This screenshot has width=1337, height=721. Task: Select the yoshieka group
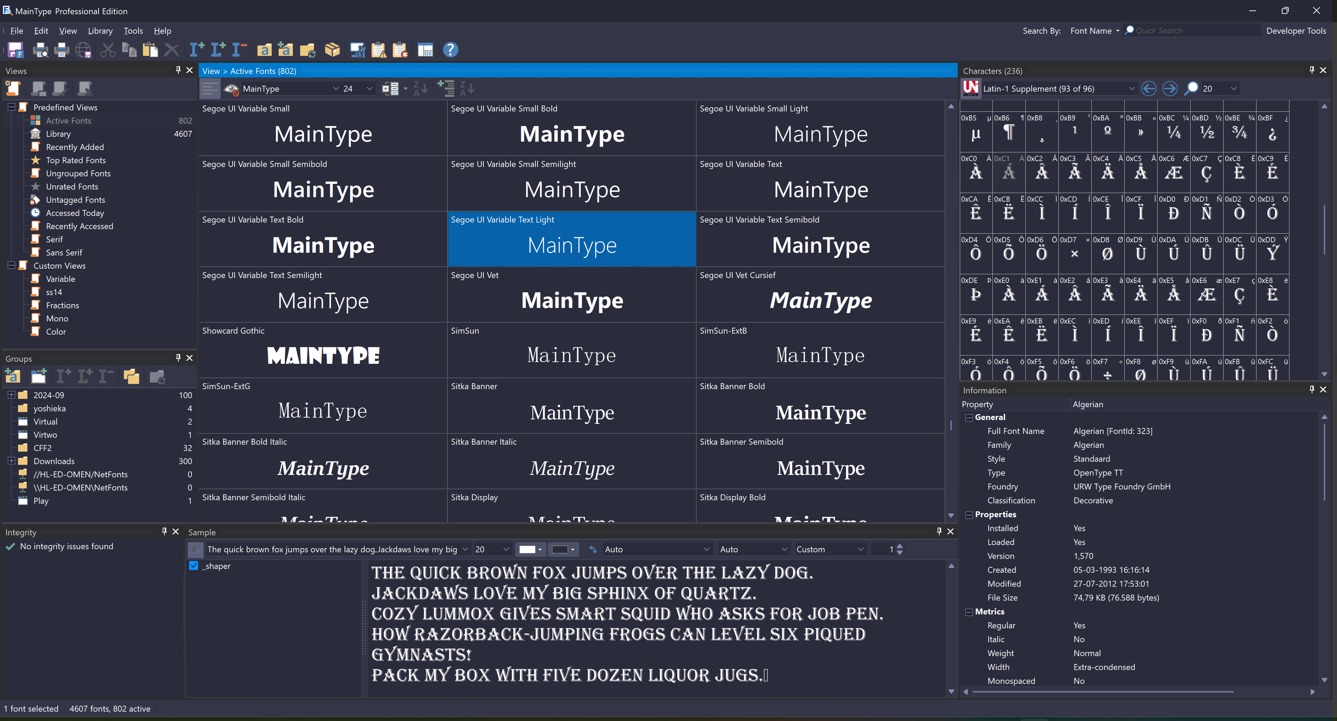point(50,409)
